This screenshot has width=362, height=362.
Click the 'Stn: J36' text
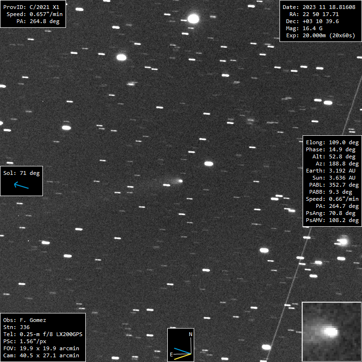point(16,328)
